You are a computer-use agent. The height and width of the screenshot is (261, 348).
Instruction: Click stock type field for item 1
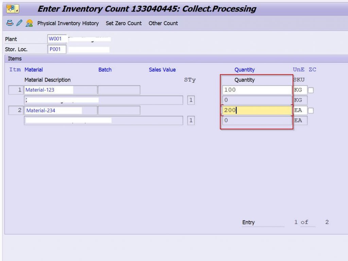tap(191, 100)
